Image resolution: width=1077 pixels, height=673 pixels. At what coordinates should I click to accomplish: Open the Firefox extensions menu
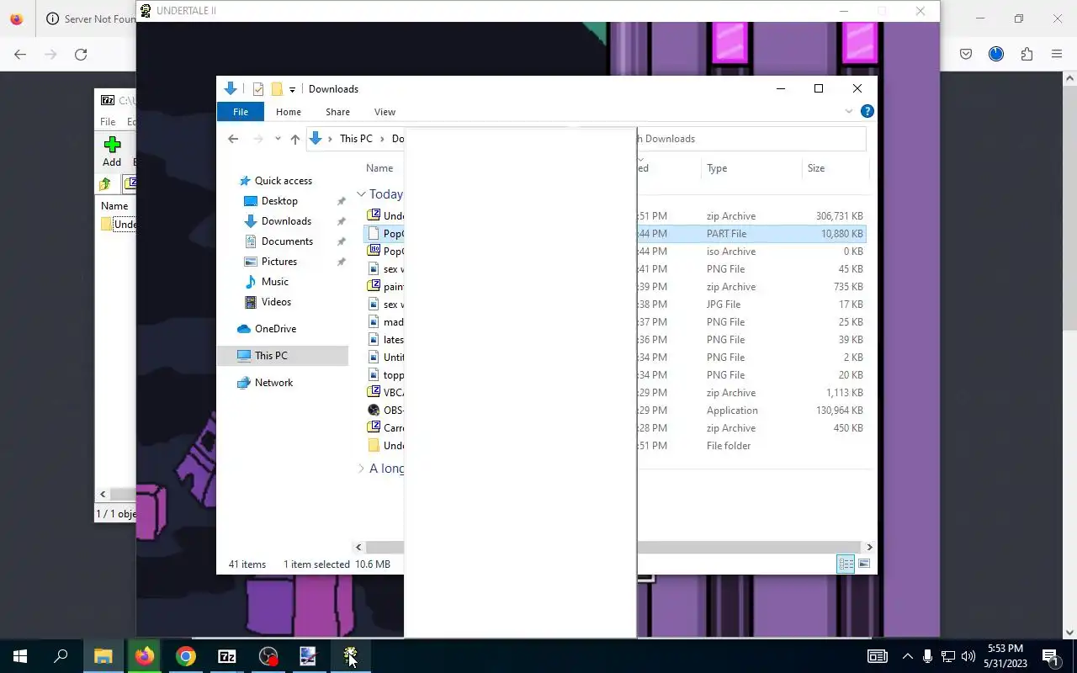1027,54
